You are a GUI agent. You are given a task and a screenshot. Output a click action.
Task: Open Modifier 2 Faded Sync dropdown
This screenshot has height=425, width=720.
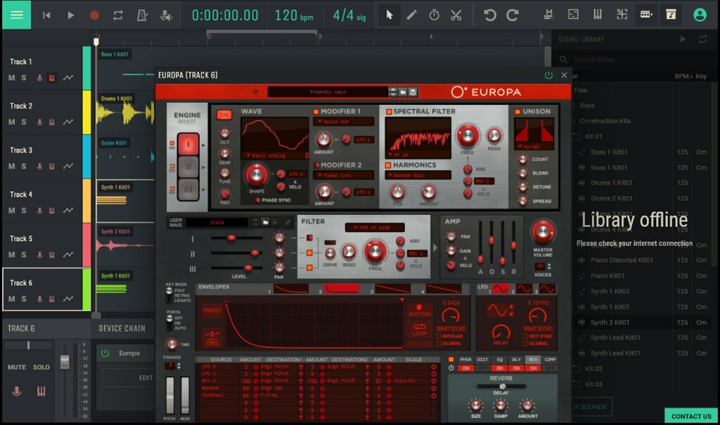click(x=343, y=176)
